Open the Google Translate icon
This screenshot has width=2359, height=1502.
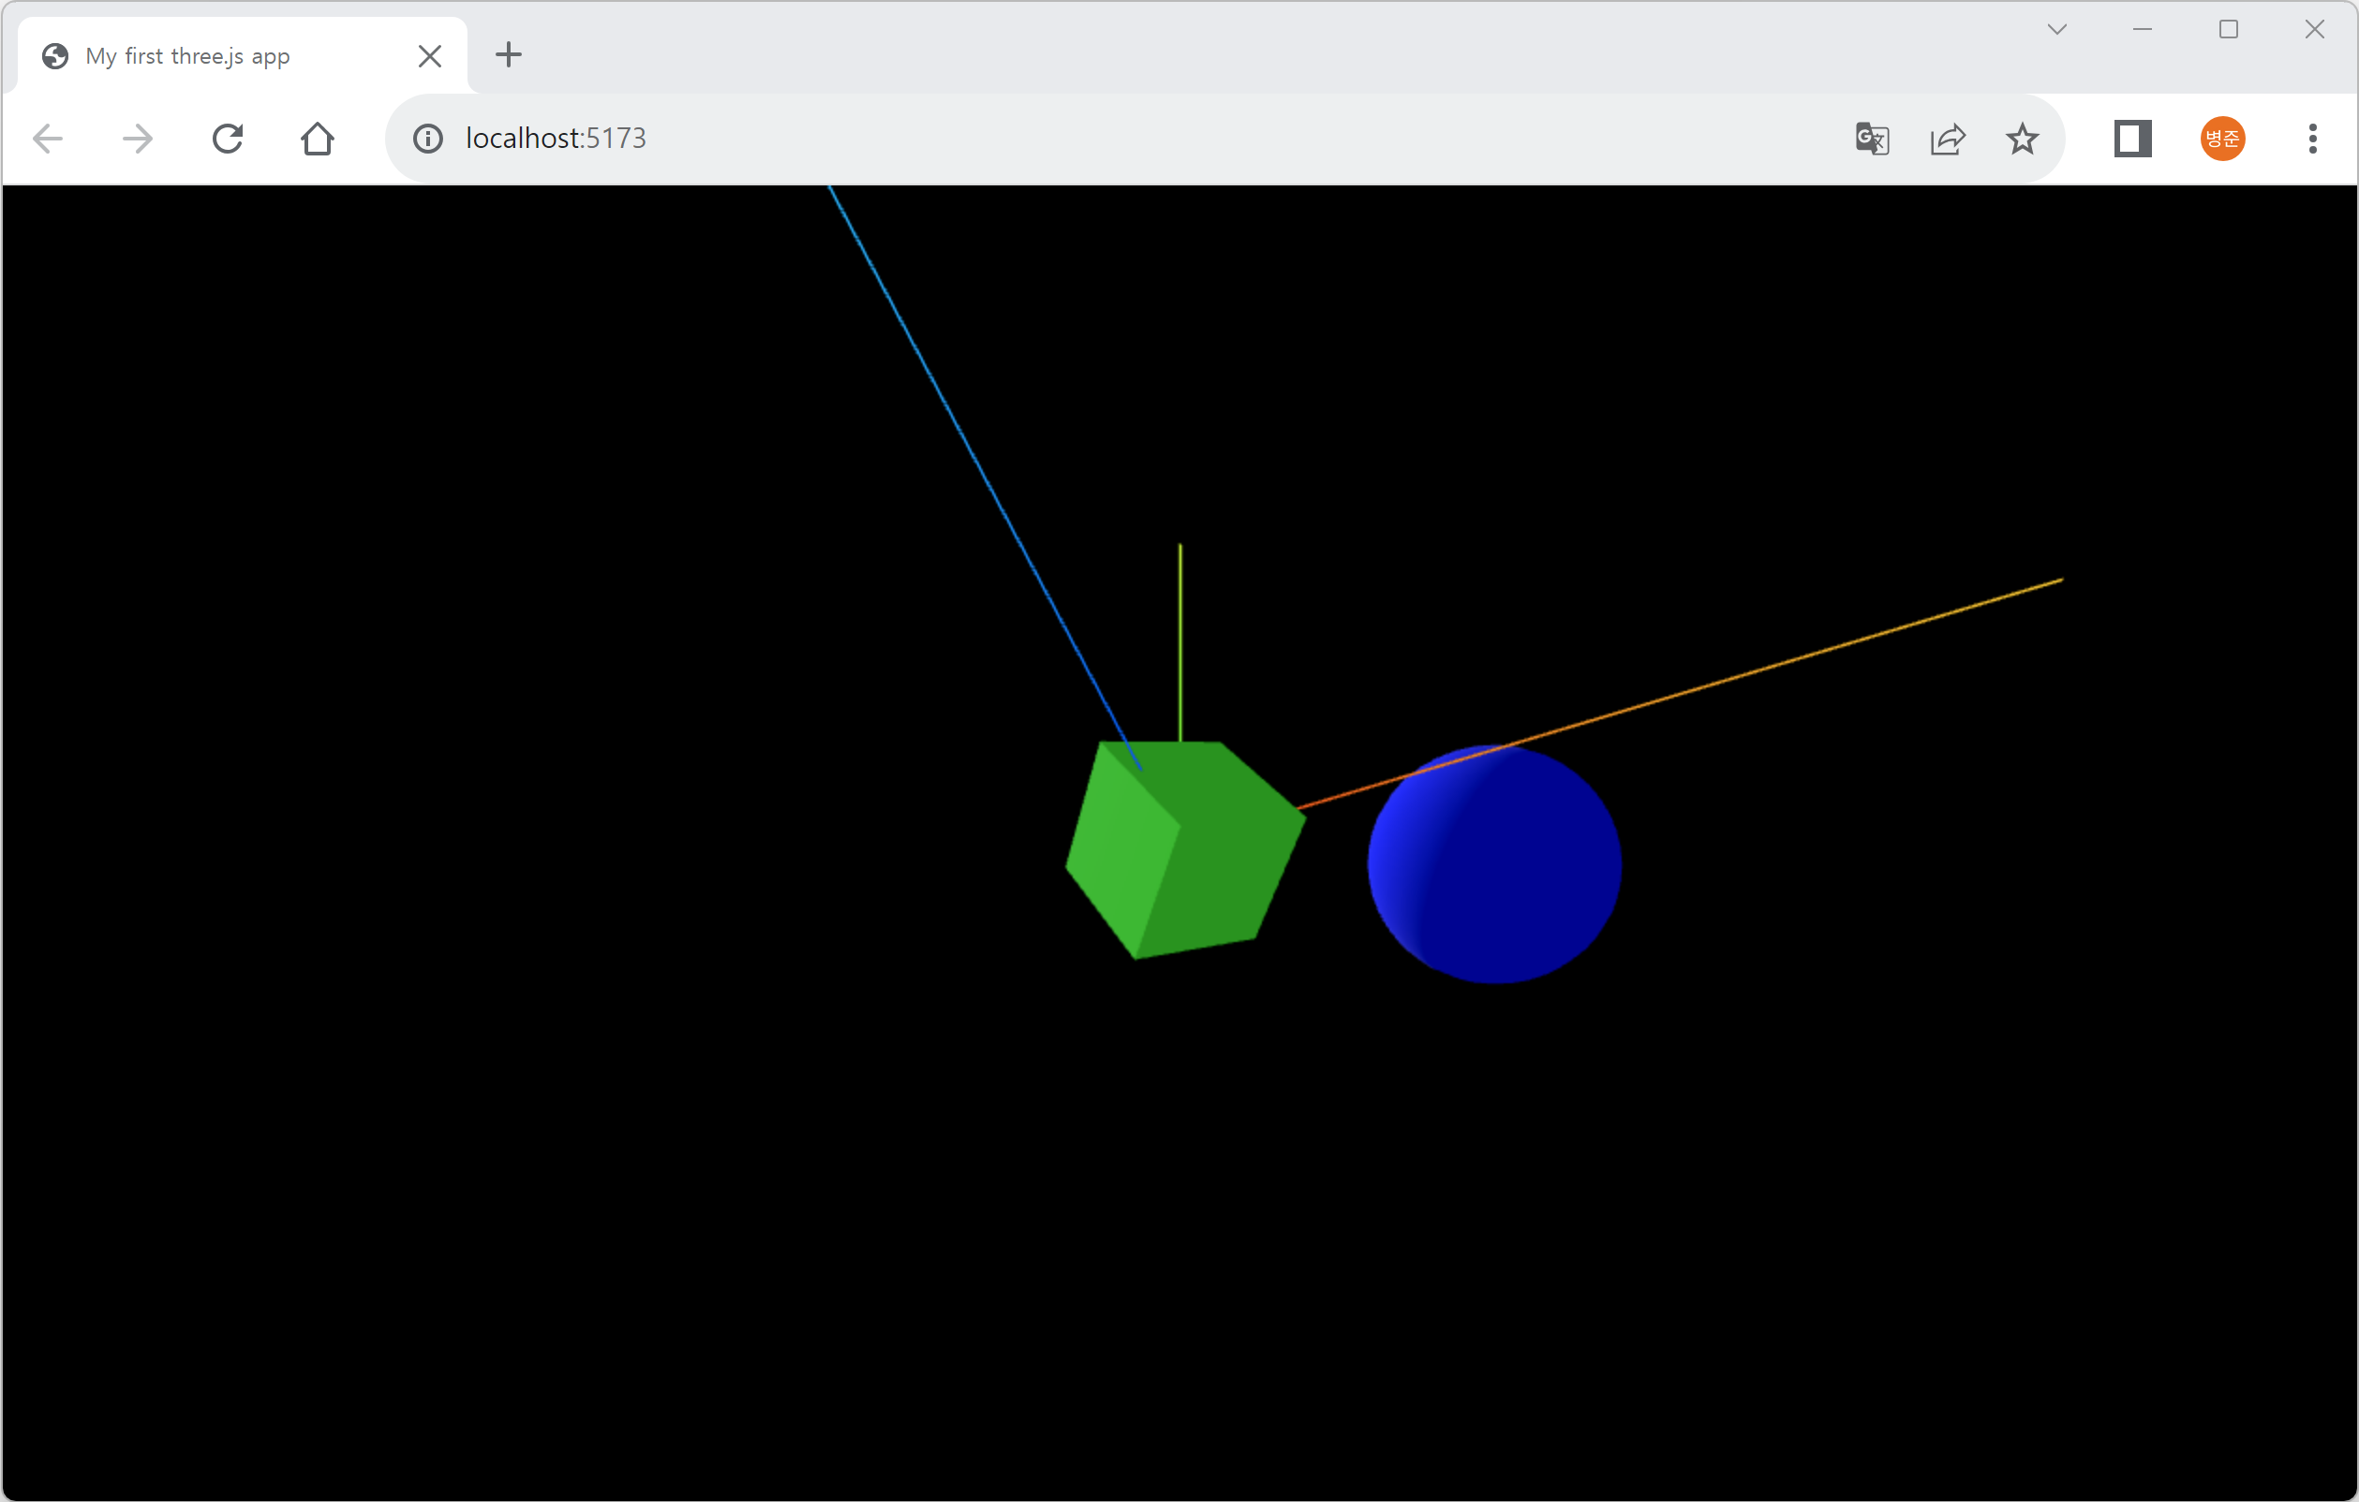click(x=1871, y=139)
